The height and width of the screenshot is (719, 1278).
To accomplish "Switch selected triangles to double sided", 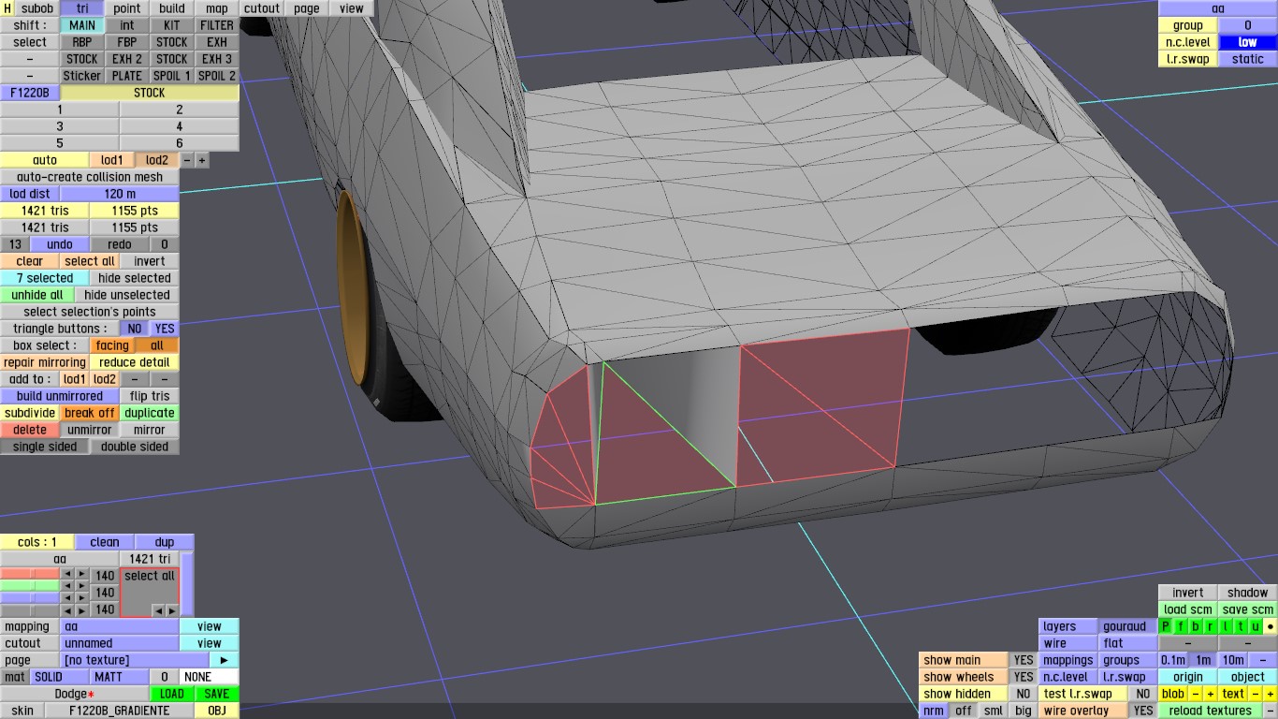I will (135, 447).
